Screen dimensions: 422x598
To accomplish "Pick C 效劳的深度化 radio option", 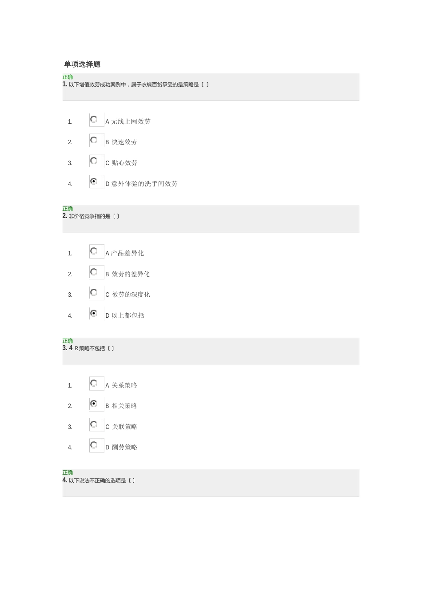I will point(94,292).
